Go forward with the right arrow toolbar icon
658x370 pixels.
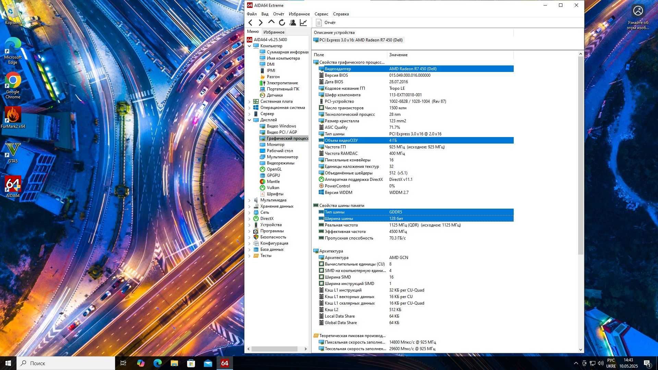(260, 23)
